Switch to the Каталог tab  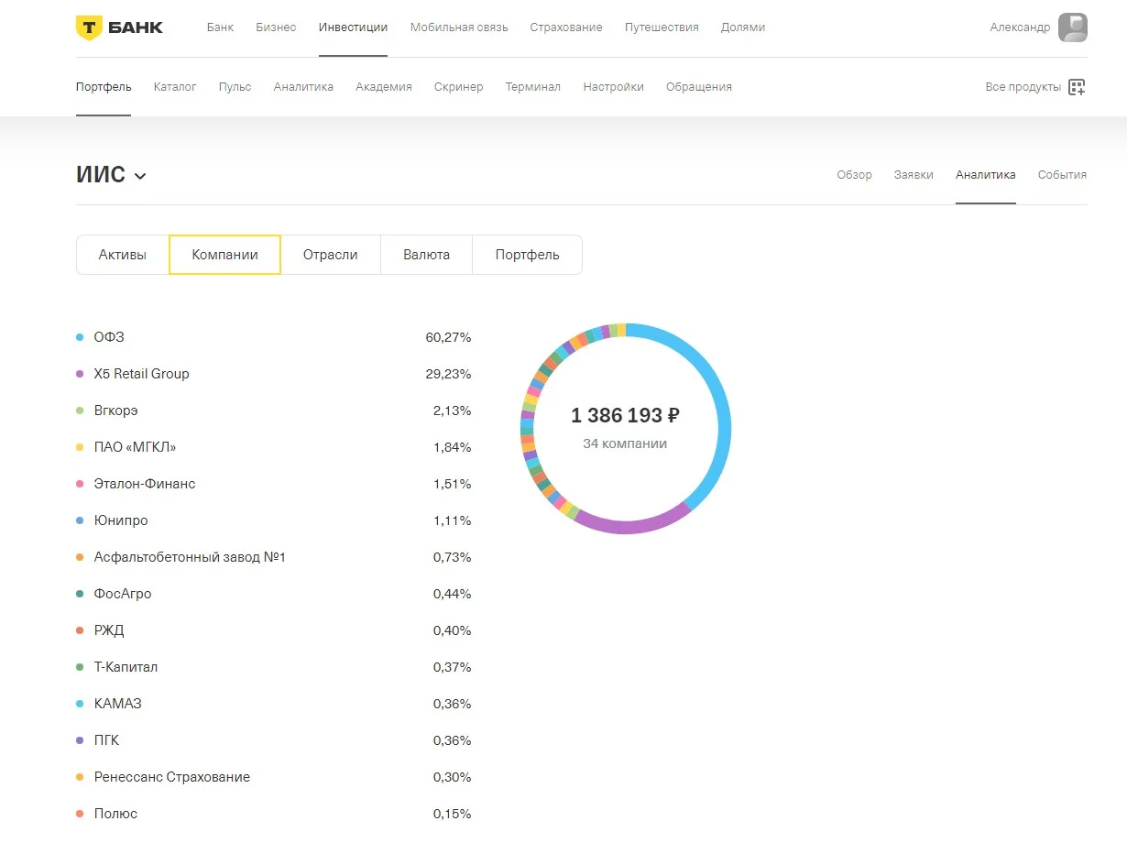[175, 87]
